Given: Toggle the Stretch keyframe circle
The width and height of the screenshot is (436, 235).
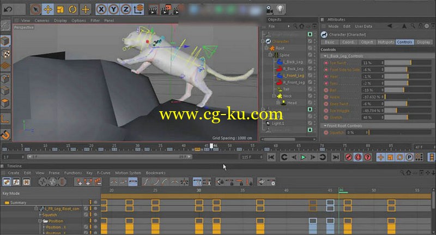Looking at the screenshot, I should [x=326, y=118].
